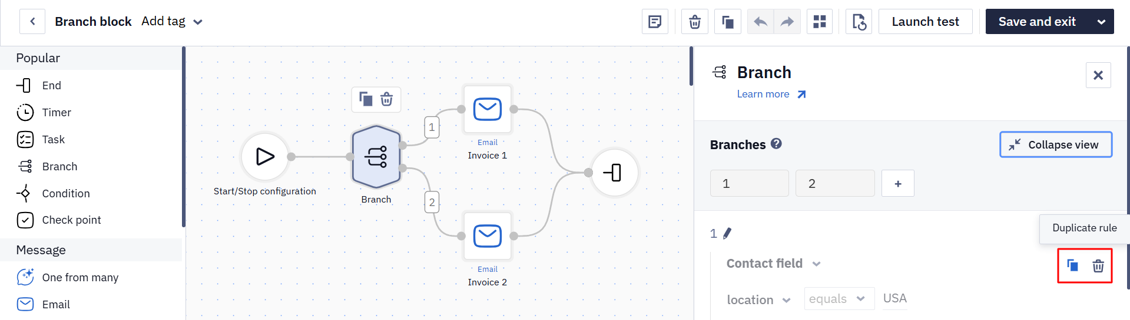
Task: Click the notes icon in the top toolbar
Action: point(655,22)
